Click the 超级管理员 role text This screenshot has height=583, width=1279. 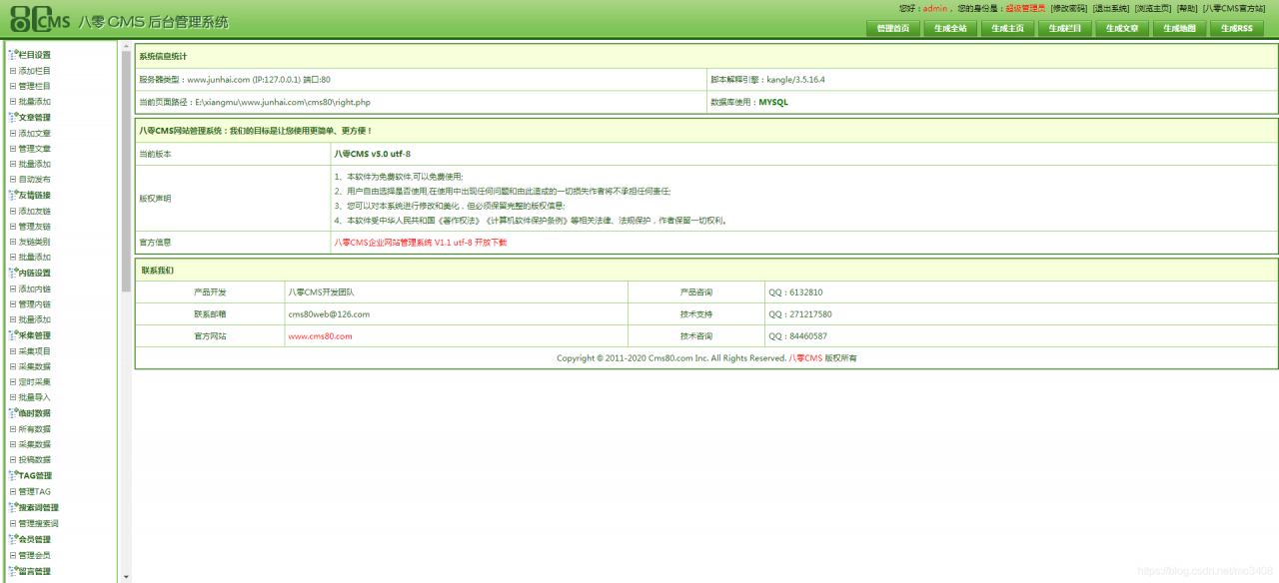click(1025, 8)
